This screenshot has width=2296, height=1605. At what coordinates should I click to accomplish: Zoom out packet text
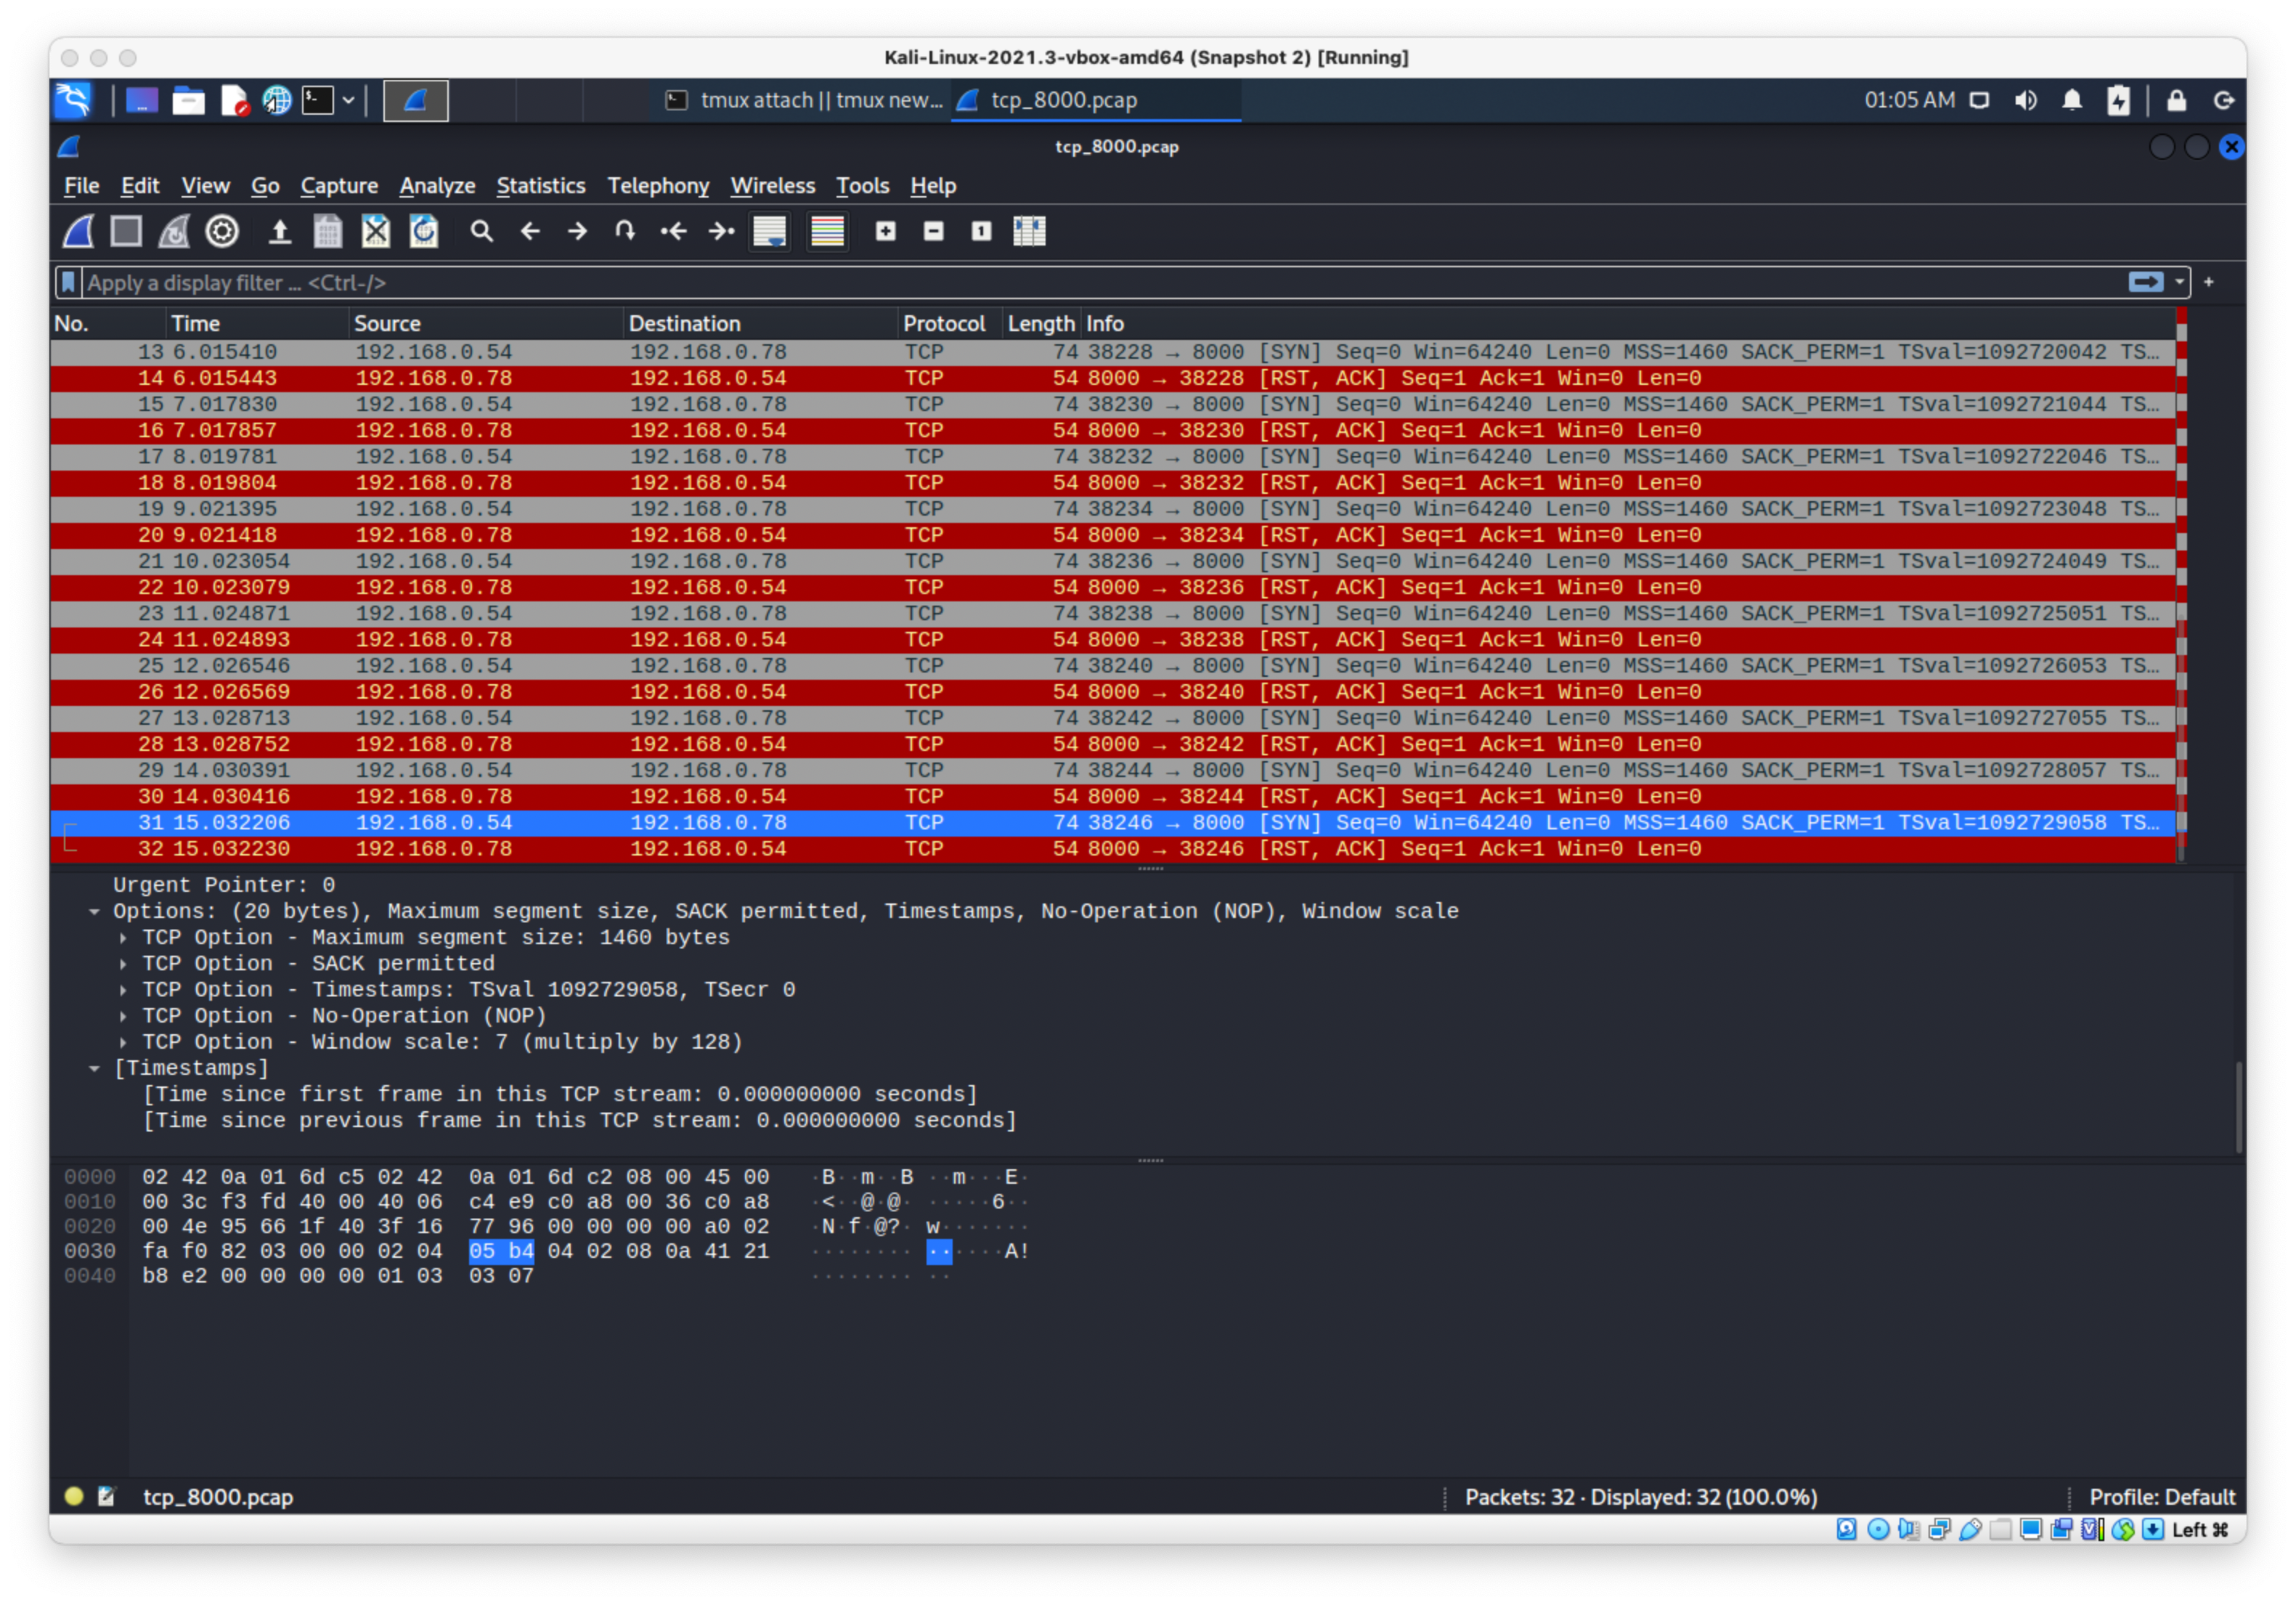click(x=934, y=232)
